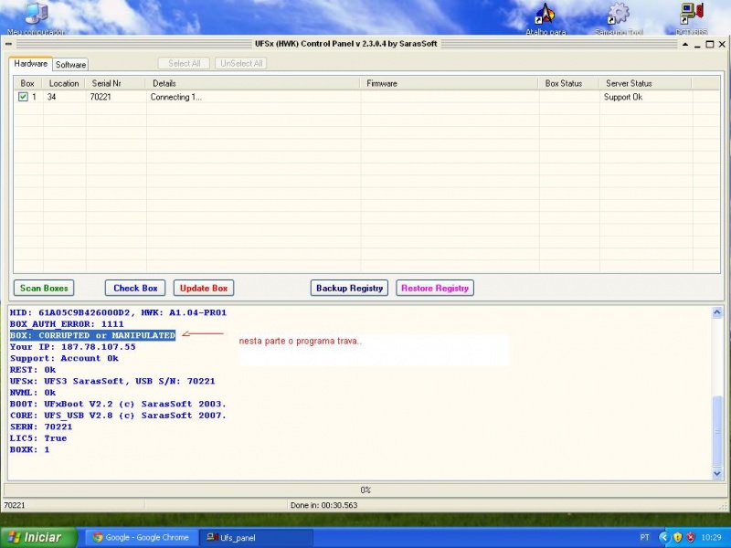Image resolution: width=731 pixels, height=548 pixels.
Task: Click the log scrollbar up arrow
Action: click(x=717, y=312)
